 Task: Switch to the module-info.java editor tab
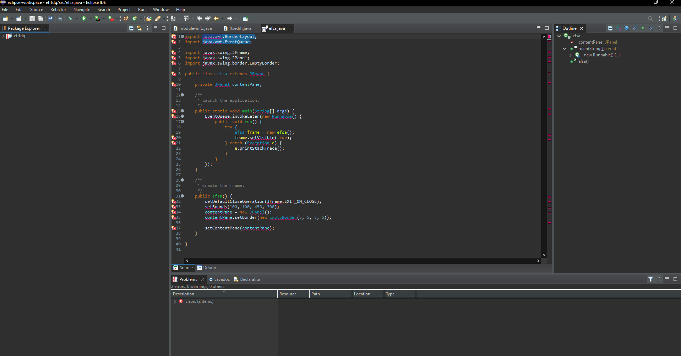(195, 28)
